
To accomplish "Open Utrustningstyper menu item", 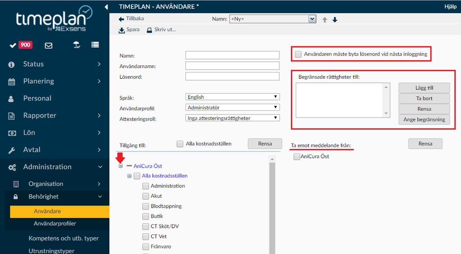I will tap(51, 251).
